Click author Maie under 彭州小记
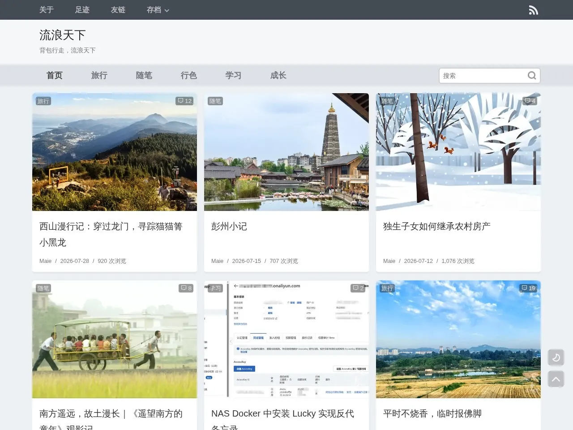Viewport: 573px width, 430px height. coord(217,261)
